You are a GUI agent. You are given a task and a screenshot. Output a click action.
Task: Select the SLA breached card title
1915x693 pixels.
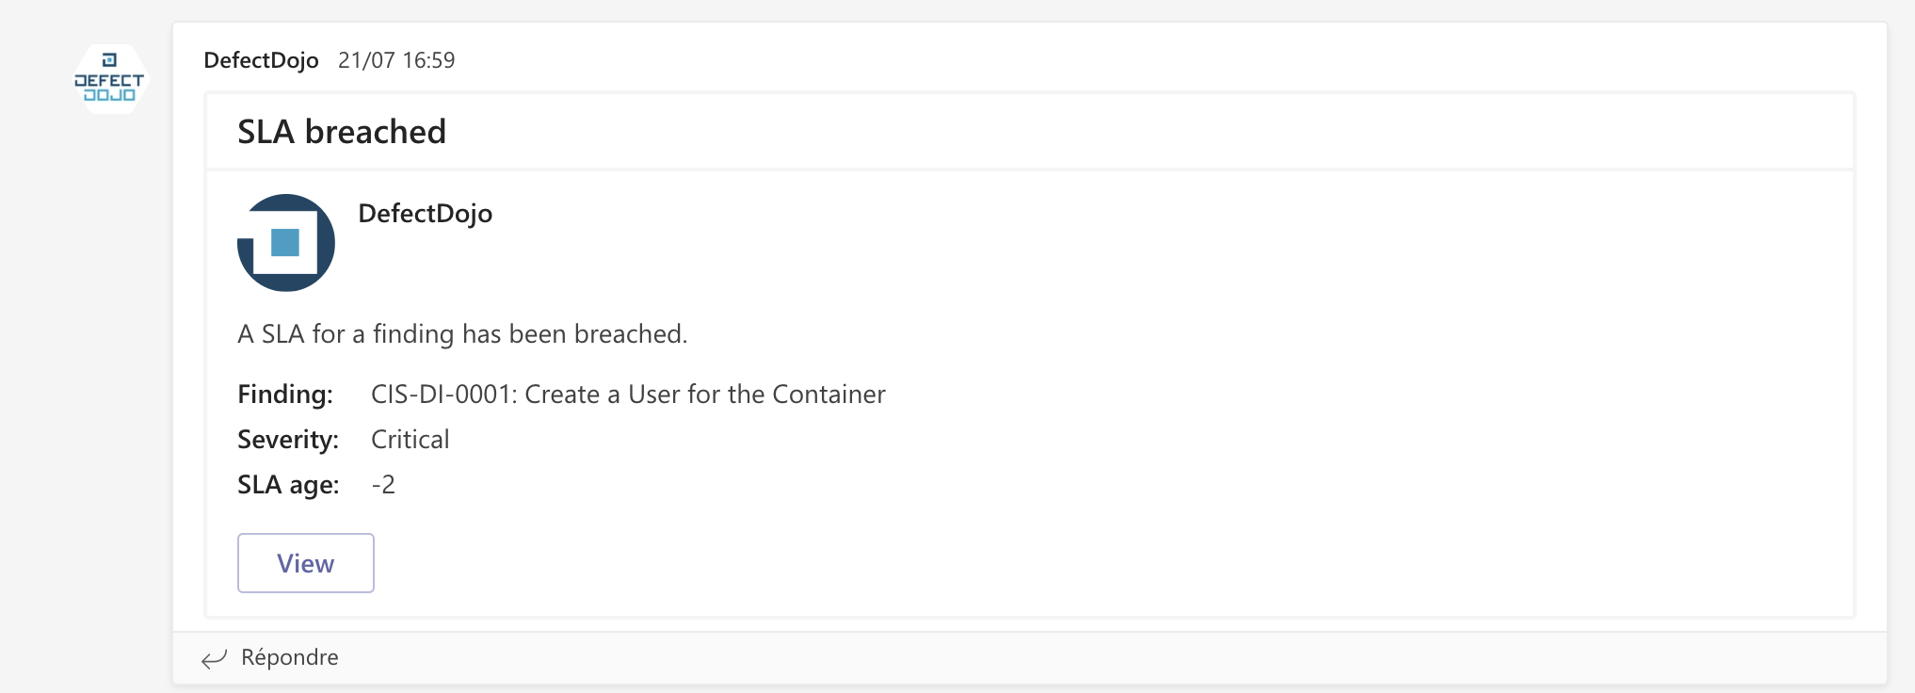(x=341, y=132)
